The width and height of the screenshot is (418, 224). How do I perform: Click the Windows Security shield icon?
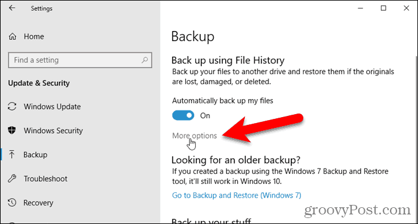[x=13, y=131]
